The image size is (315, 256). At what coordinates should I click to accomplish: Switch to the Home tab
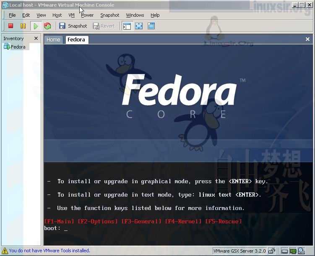53,40
